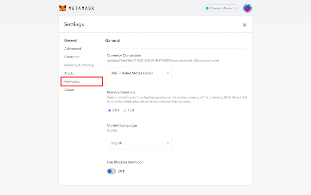Click the Settings page title
This screenshot has width=311, height=195.
pyautogui.click(x=74, y=25)
